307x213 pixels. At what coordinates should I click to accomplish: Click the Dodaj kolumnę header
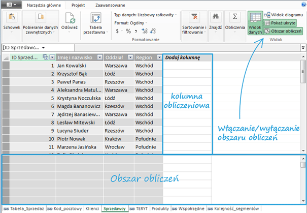click(x=183, y=57)
